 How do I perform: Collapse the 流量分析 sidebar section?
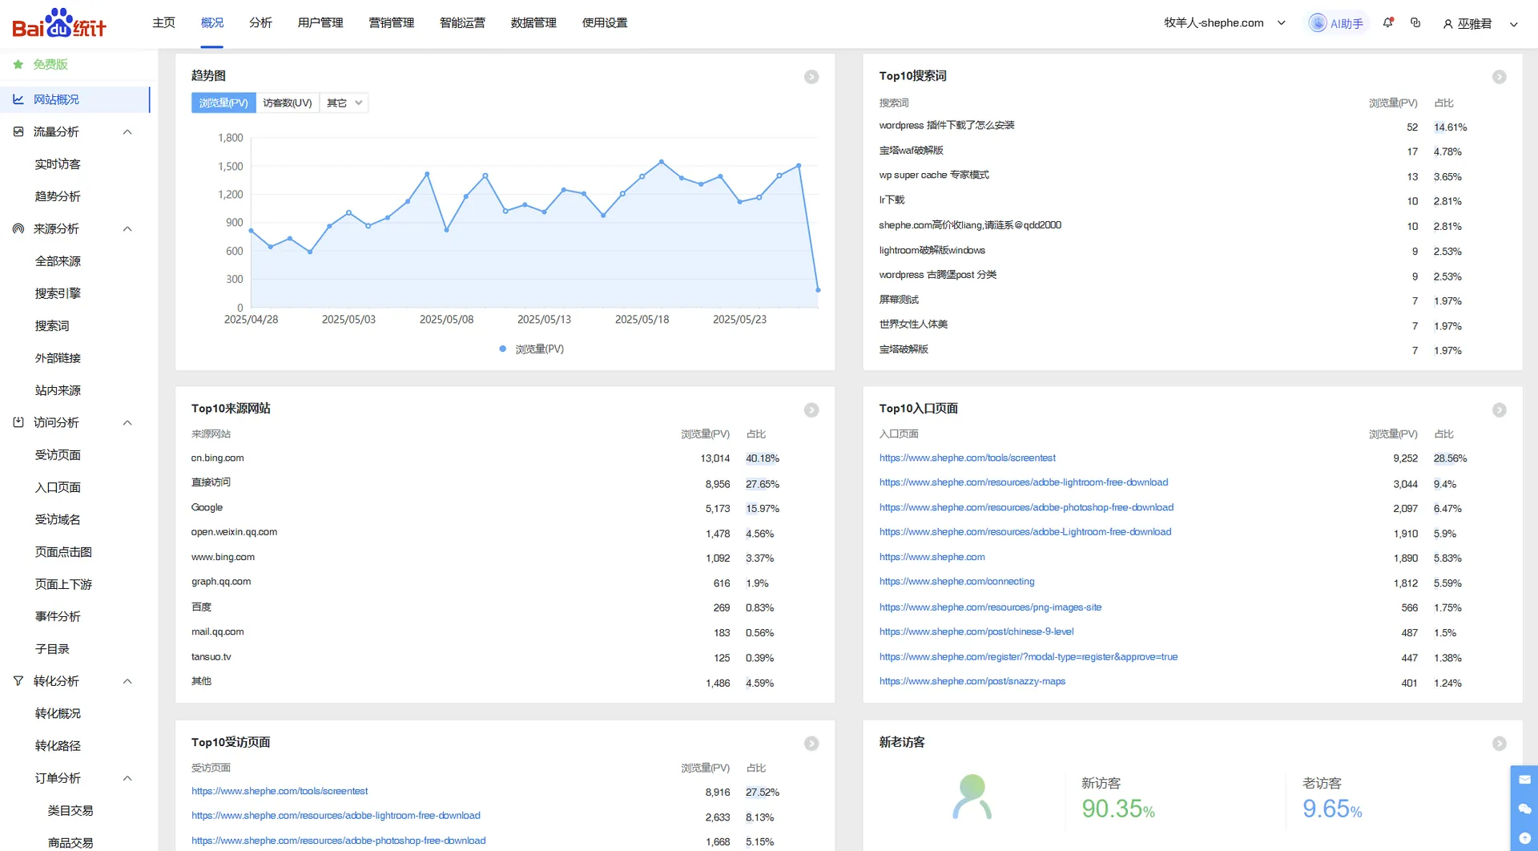tap(127, 132)
